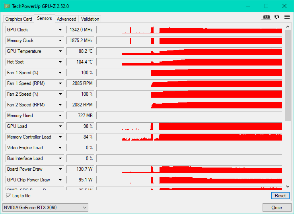Open the Memory Used sensor dropdown

60,116
